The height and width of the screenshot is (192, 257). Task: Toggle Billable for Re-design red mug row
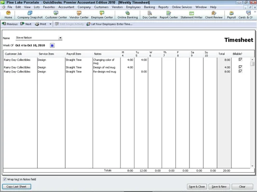[x=240, y=72]
